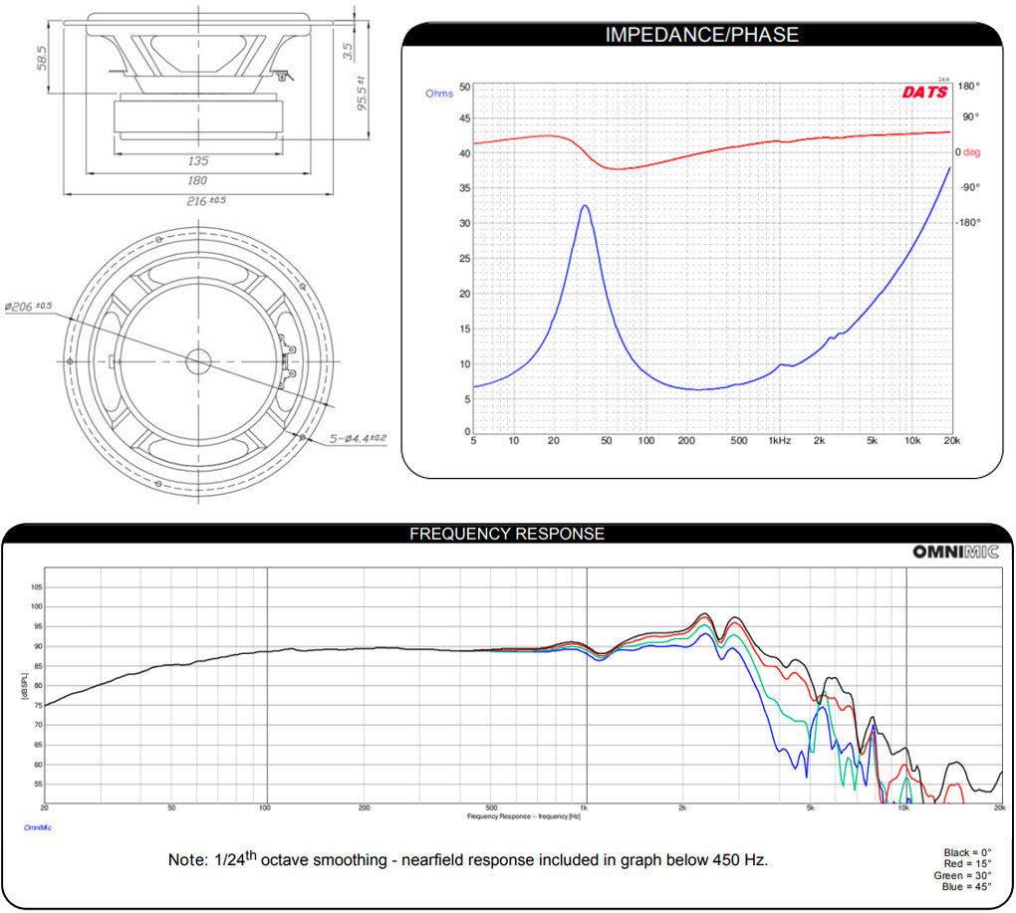Click the 'Frequency Response -- frequency [Hz]' caption
Viewport: 1016px width, 913px height.
[524, 816]
